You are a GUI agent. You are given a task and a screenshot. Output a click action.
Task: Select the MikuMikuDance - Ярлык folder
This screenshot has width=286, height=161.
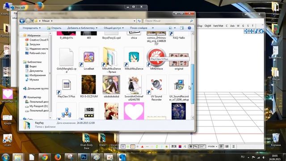pyautogui.click(x=111, y=60)
